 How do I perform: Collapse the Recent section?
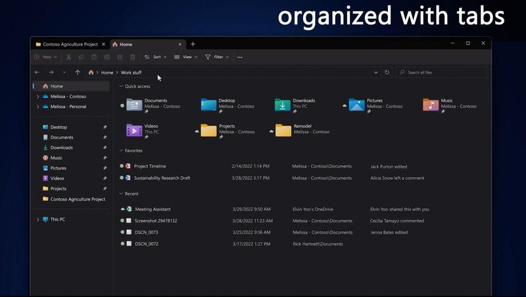[x=121, y=194]
